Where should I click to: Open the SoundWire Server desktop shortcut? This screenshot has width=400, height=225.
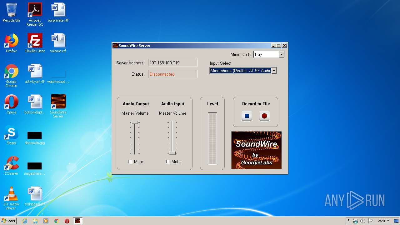point(58,106)
